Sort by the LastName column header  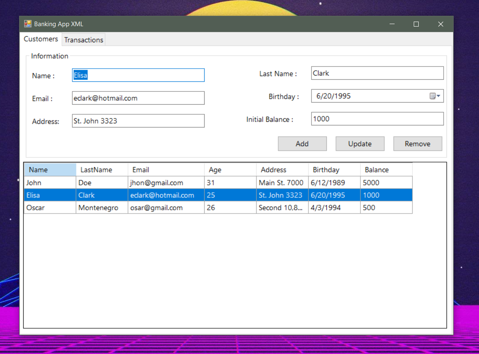[102, 170]
